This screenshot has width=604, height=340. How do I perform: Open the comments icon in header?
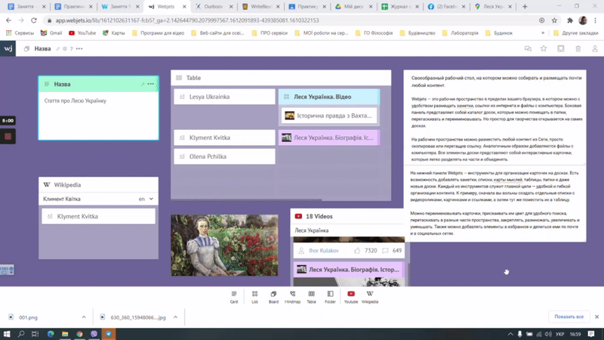pos(528,48)
